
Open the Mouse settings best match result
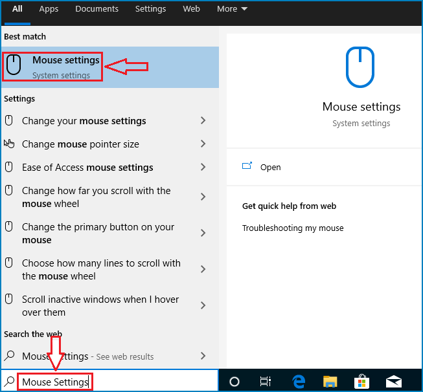(110, 67)
